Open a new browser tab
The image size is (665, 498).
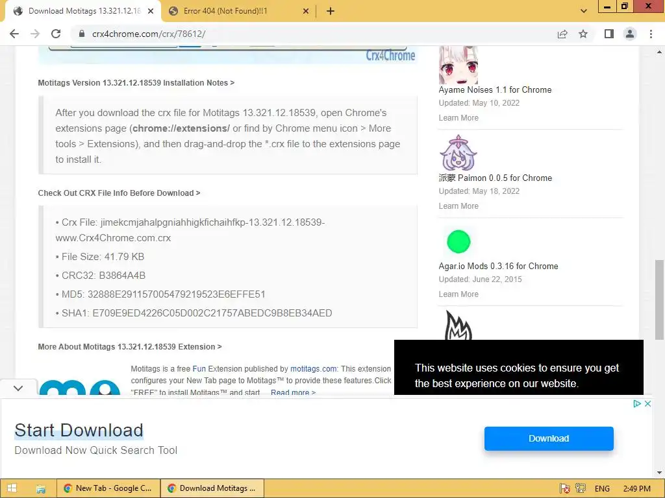331,12
